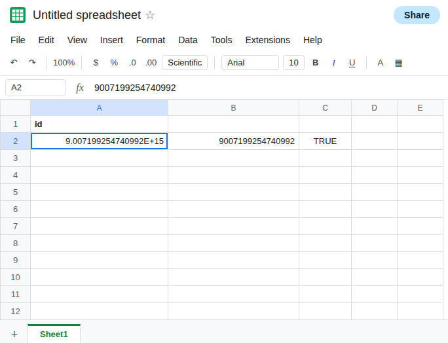Open the text color picker

tap(380, 63)
